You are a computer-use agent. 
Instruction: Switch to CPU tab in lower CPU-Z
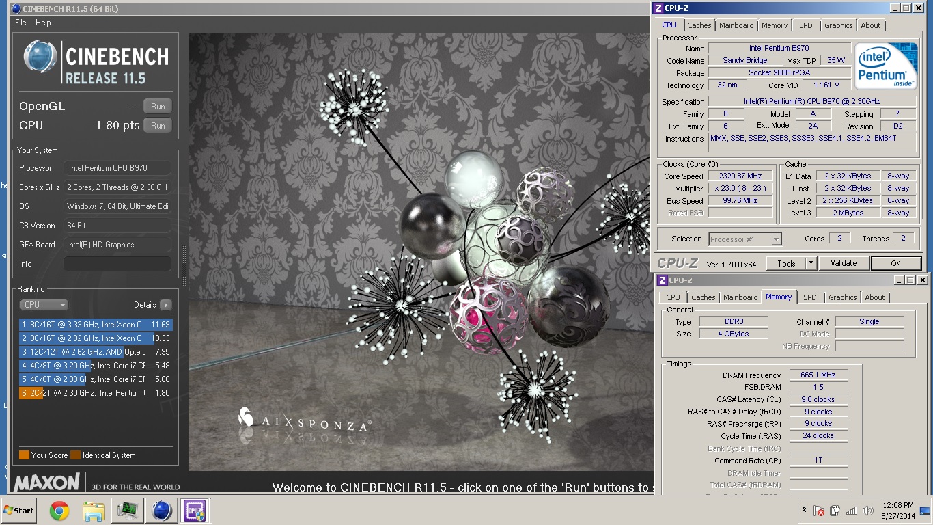pyautogui.click(x=673, y=297)
